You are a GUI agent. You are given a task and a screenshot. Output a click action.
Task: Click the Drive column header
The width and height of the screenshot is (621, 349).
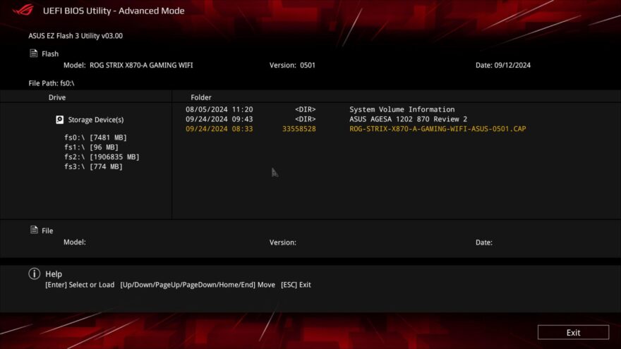click(57, 97)
